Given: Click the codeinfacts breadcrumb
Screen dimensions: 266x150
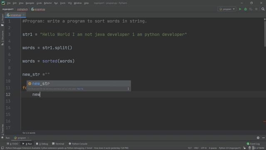Looking at the screenshot, I should (22, 9).
